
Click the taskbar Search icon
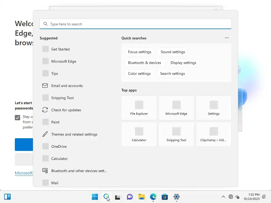tap(106, 197)
